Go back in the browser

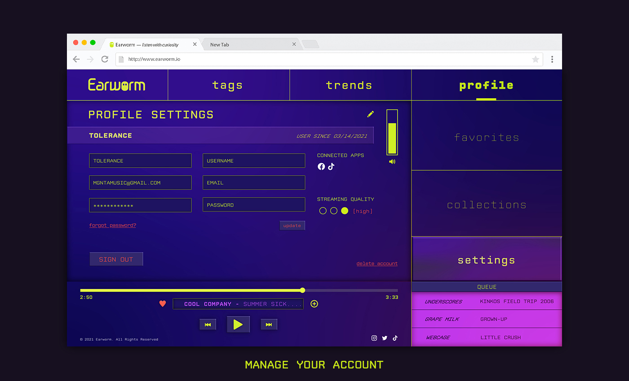(x=76, y=59)
